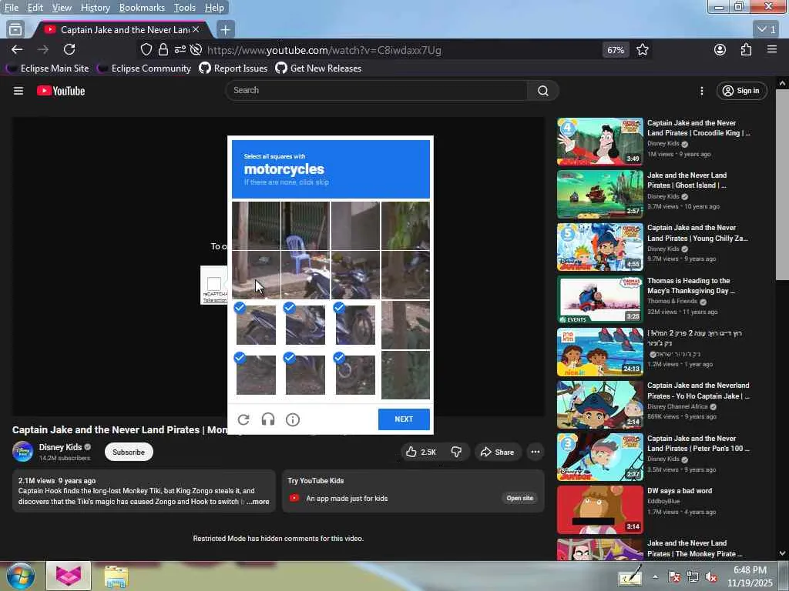Open Thomas Macy's Thanksgiving Day thumbnail
The height and width of the screenshot is (591, 789).
pyautogui.click(x=599, y=299)
